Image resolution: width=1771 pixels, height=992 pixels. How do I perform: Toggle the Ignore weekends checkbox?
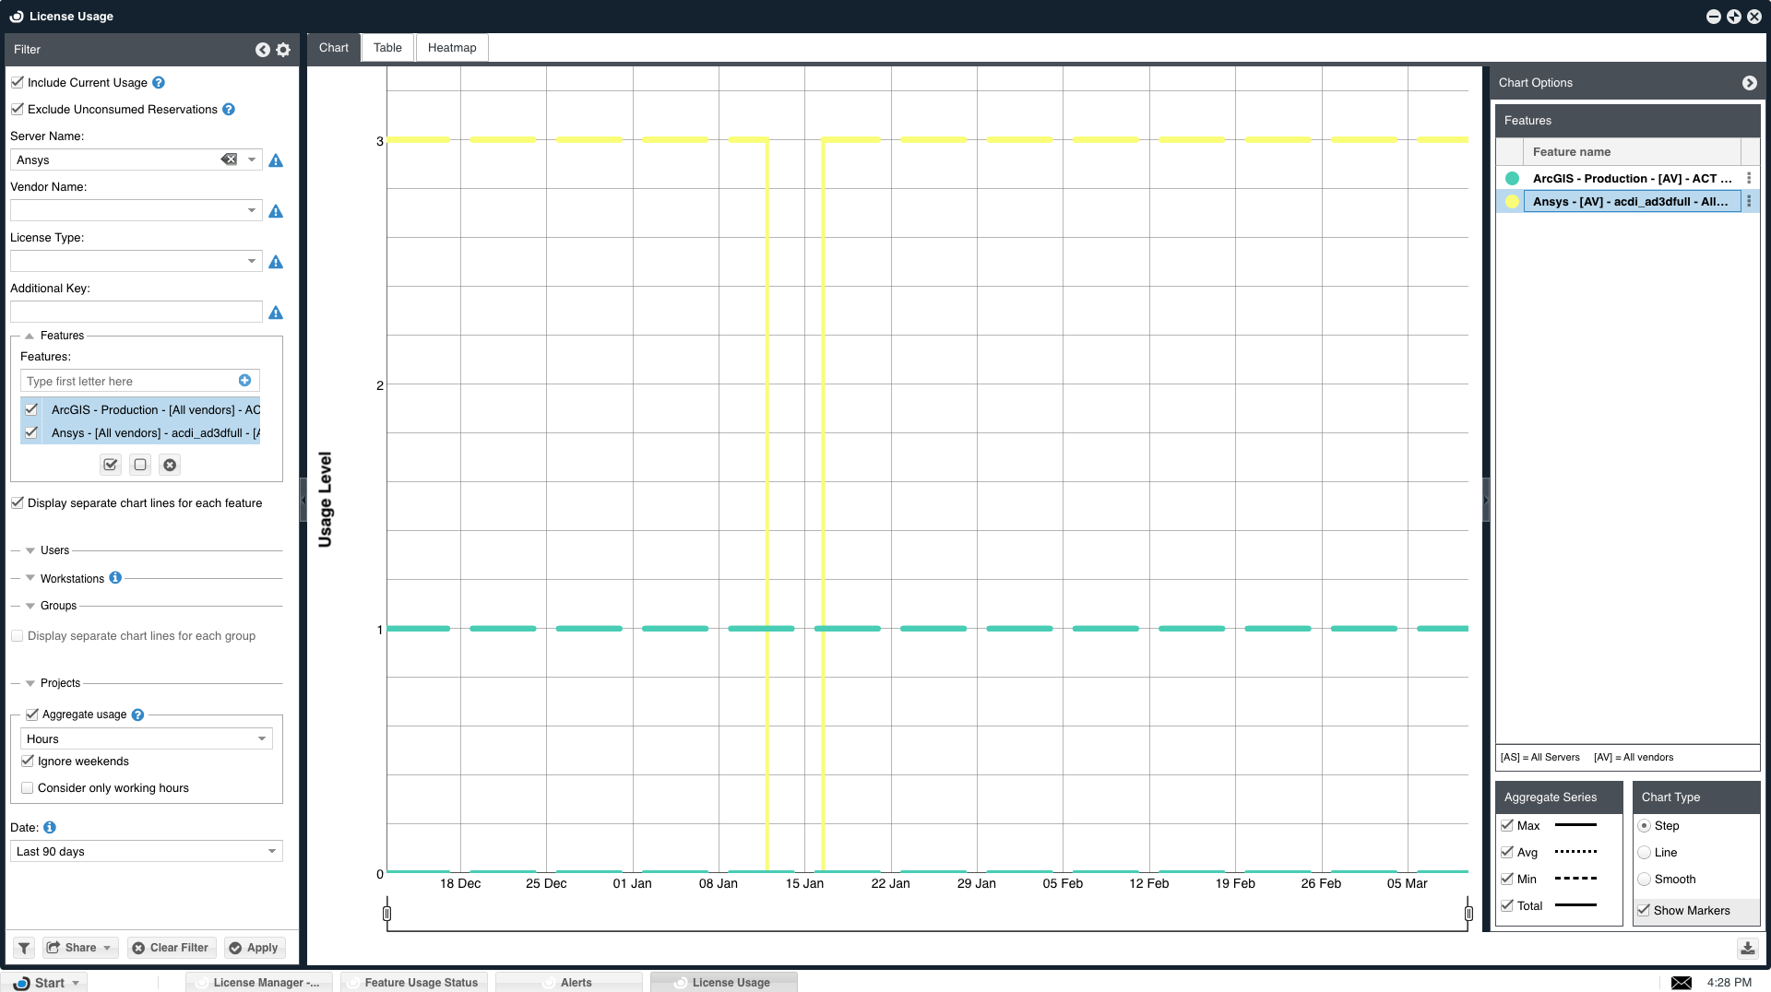(x=28, y=762)
